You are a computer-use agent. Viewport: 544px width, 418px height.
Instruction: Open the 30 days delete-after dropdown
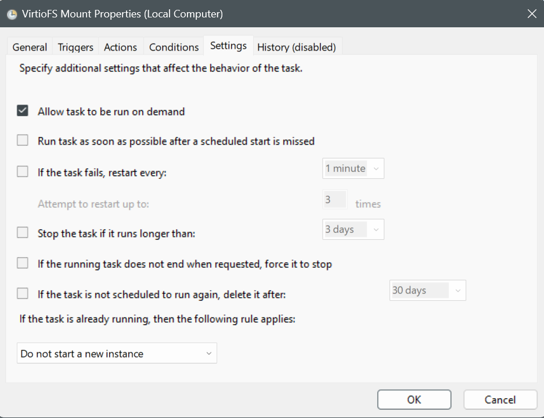click(427, 290)
